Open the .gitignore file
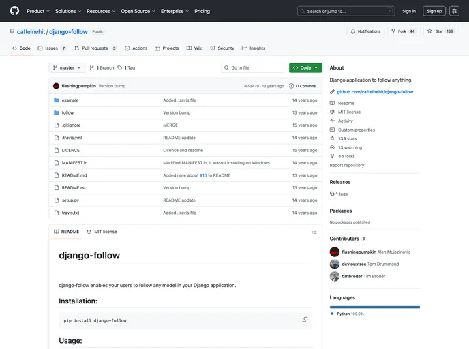Viewport: 469px width, 349px height. [x=71, y=125]
